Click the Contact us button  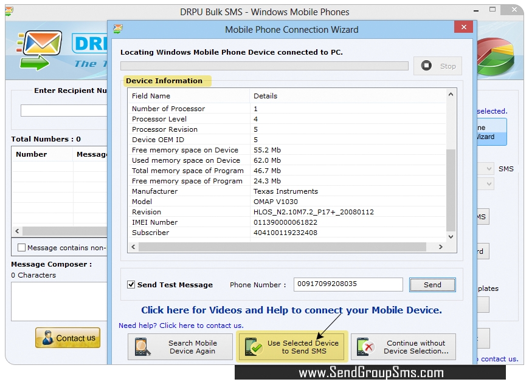pyautogui.click(x=68, y=338)
